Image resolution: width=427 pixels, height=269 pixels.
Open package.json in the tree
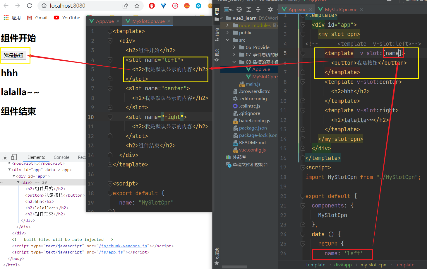tap(250, 128)
